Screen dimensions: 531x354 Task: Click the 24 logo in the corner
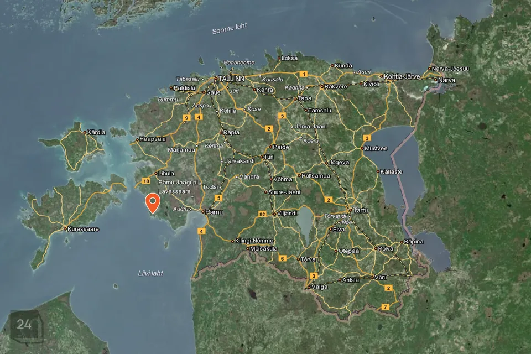click(25, 325)
